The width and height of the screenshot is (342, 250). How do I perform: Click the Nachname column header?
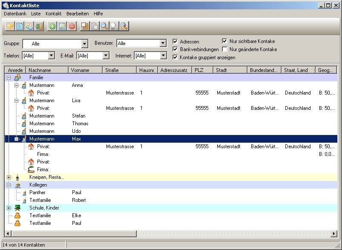click(x=47, y=70)
